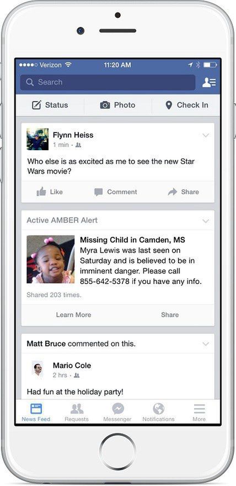The width and height of the screenshot is (236, 486).
Task: Open Notifications globe tab
Action: tap(158, 409)
